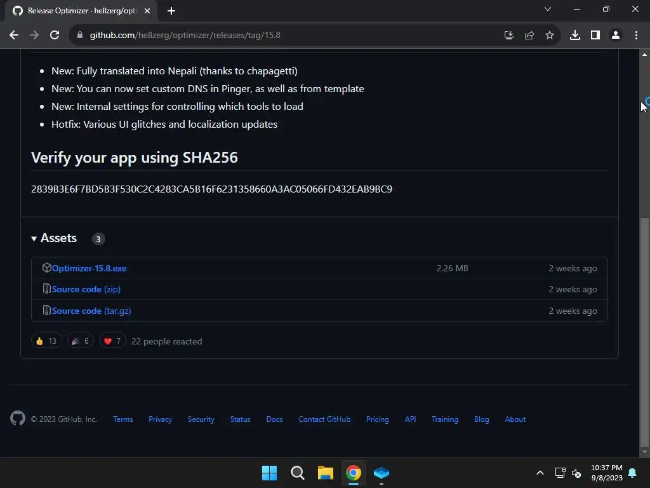Click the 'Verify your app using SHA256' heading
Image resolution: width=650 pixels, height=488 pixels.
coord(135,158)
